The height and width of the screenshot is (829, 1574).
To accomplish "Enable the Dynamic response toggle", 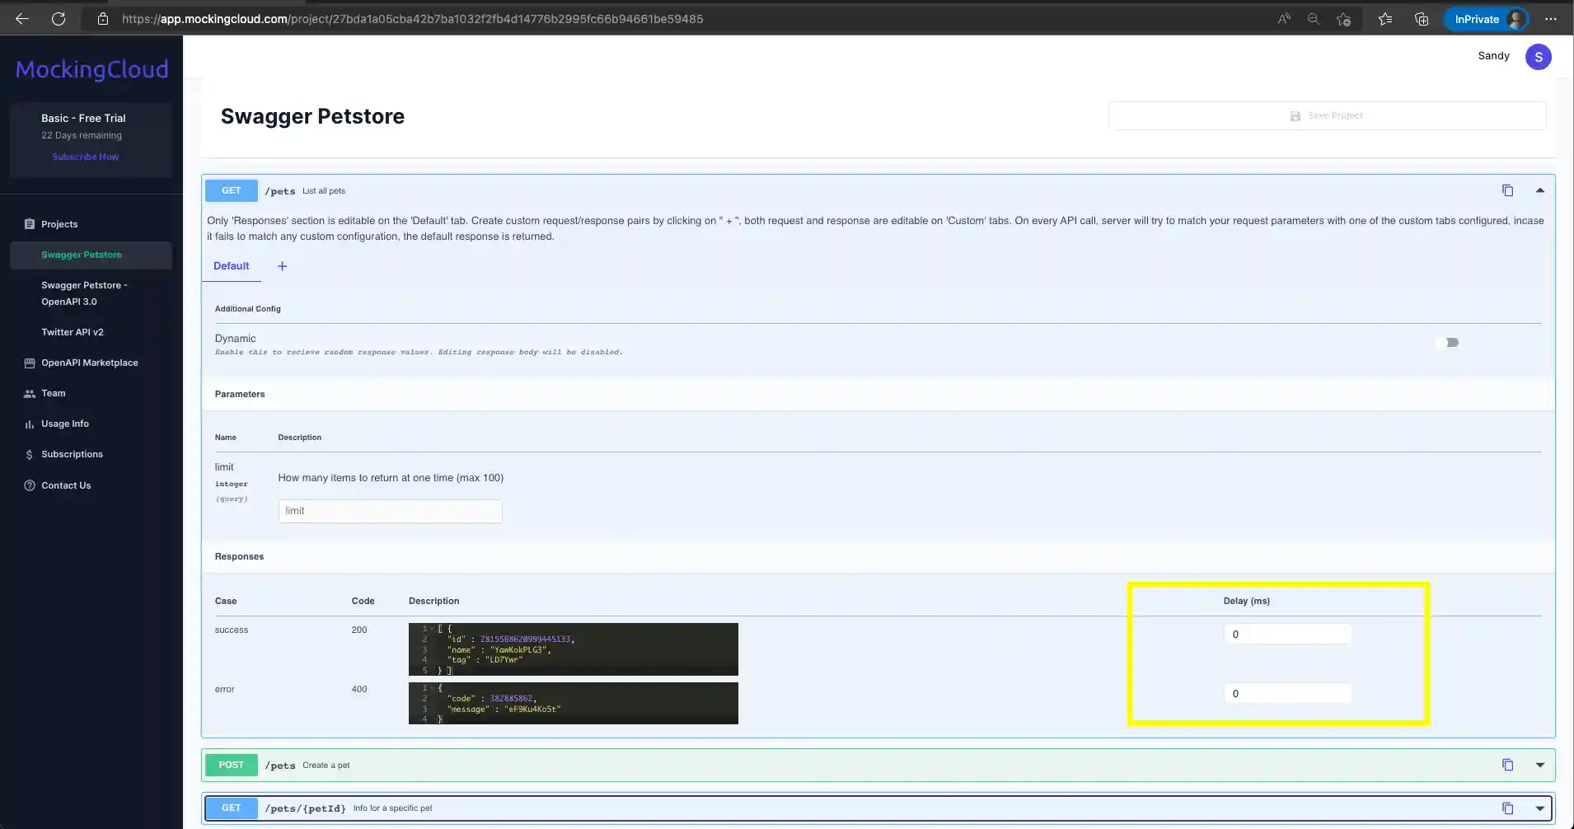I will 1448,342.
